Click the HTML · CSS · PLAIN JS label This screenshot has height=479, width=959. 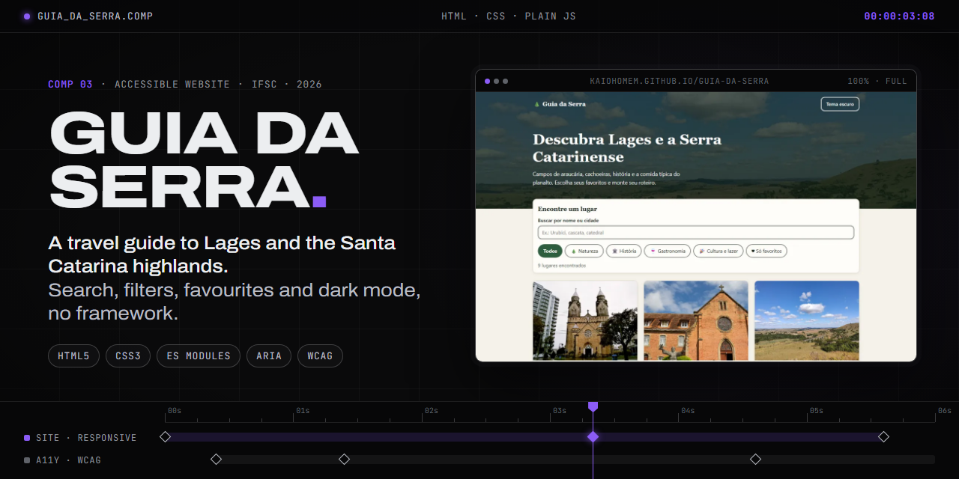509,16
